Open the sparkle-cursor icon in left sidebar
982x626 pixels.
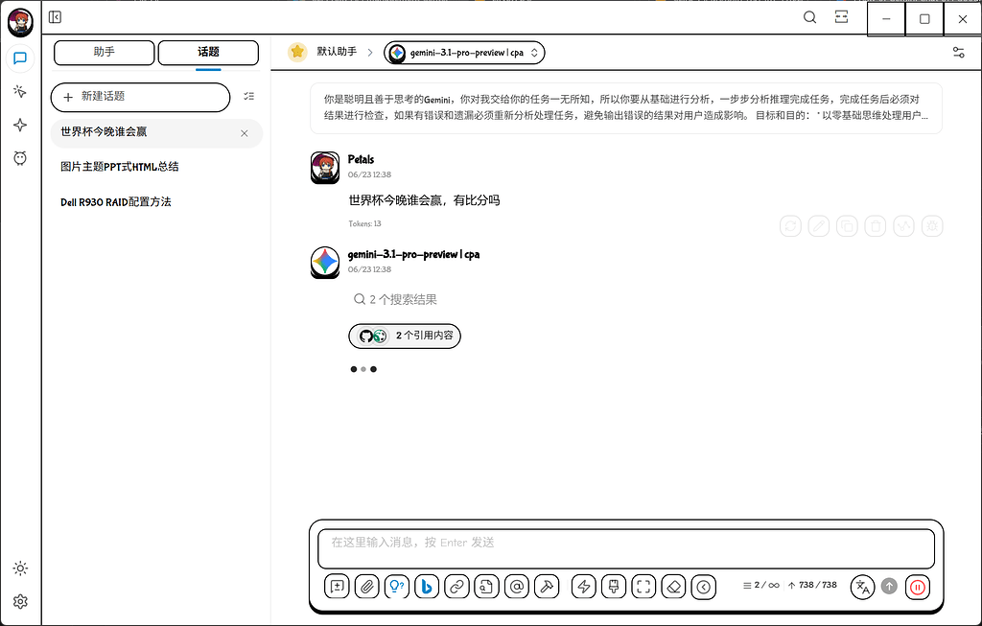tap(20, 91)
